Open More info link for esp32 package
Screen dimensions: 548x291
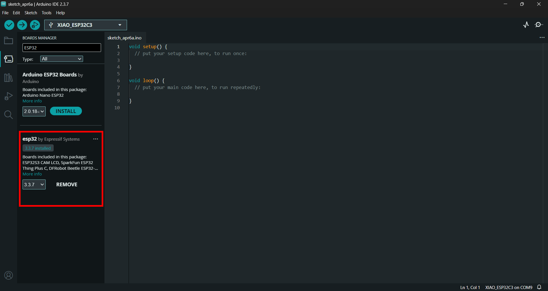(32, 174)
